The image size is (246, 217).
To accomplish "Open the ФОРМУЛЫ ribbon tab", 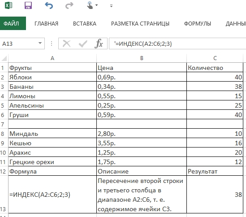I will pyautogui.click(x=197, y=24).
